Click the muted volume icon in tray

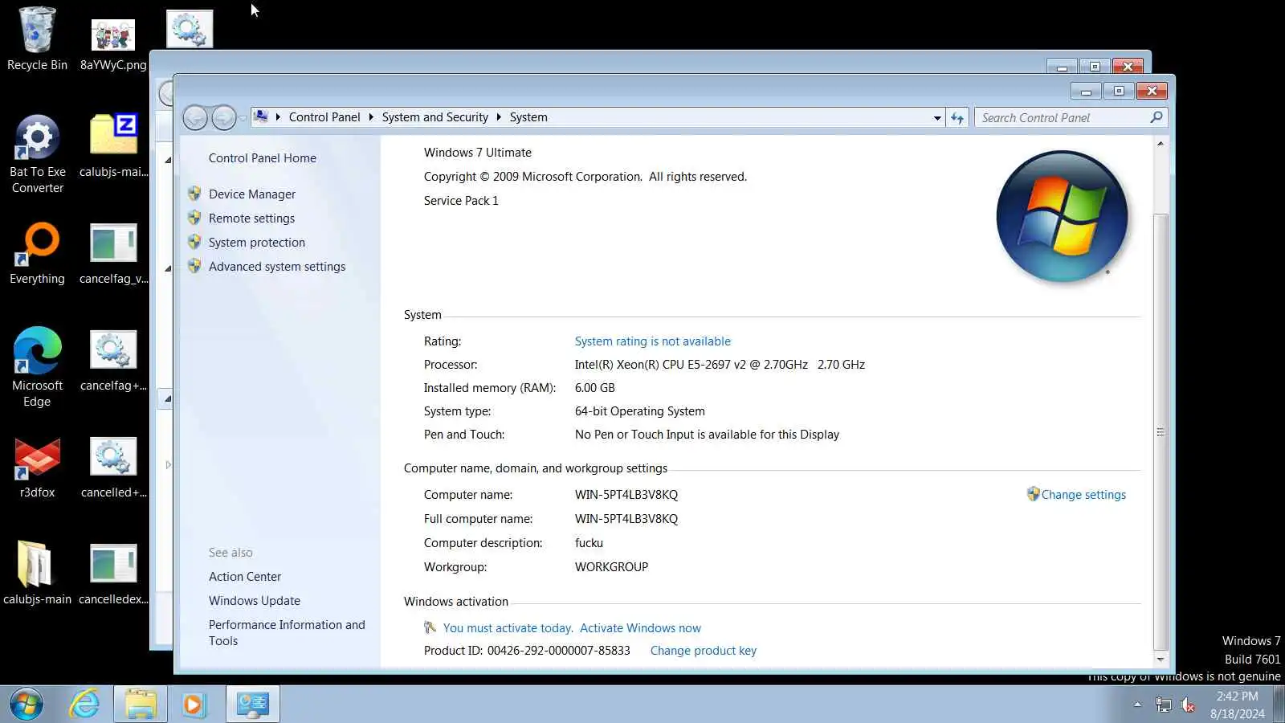coord(1188,705)
